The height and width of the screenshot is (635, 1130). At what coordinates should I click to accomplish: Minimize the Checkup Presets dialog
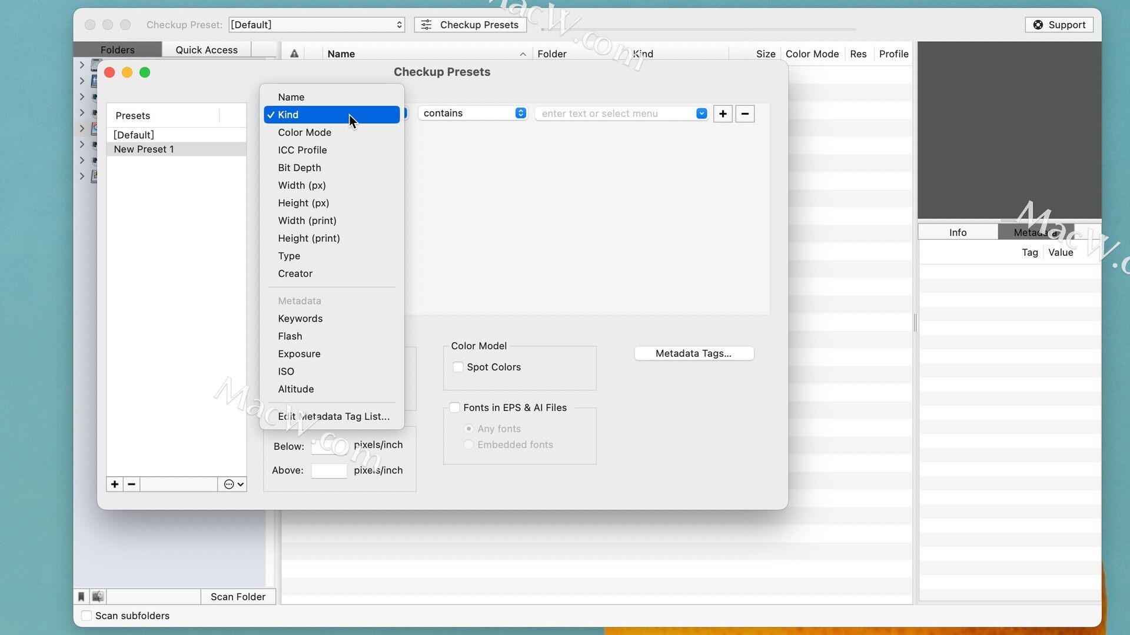coord(127,72)
